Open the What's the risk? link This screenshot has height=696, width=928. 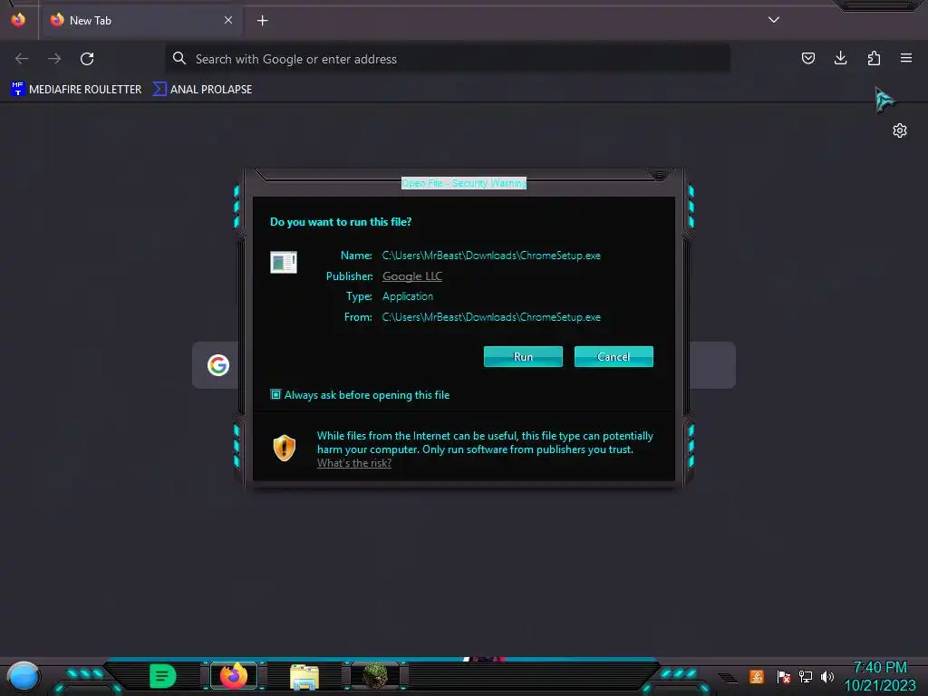354,463
